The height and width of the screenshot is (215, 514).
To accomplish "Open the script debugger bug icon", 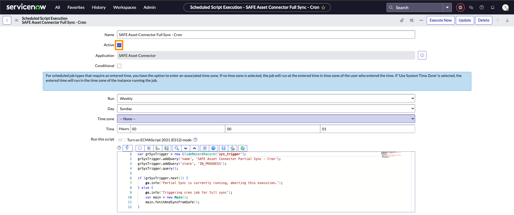I will (242, 148).
